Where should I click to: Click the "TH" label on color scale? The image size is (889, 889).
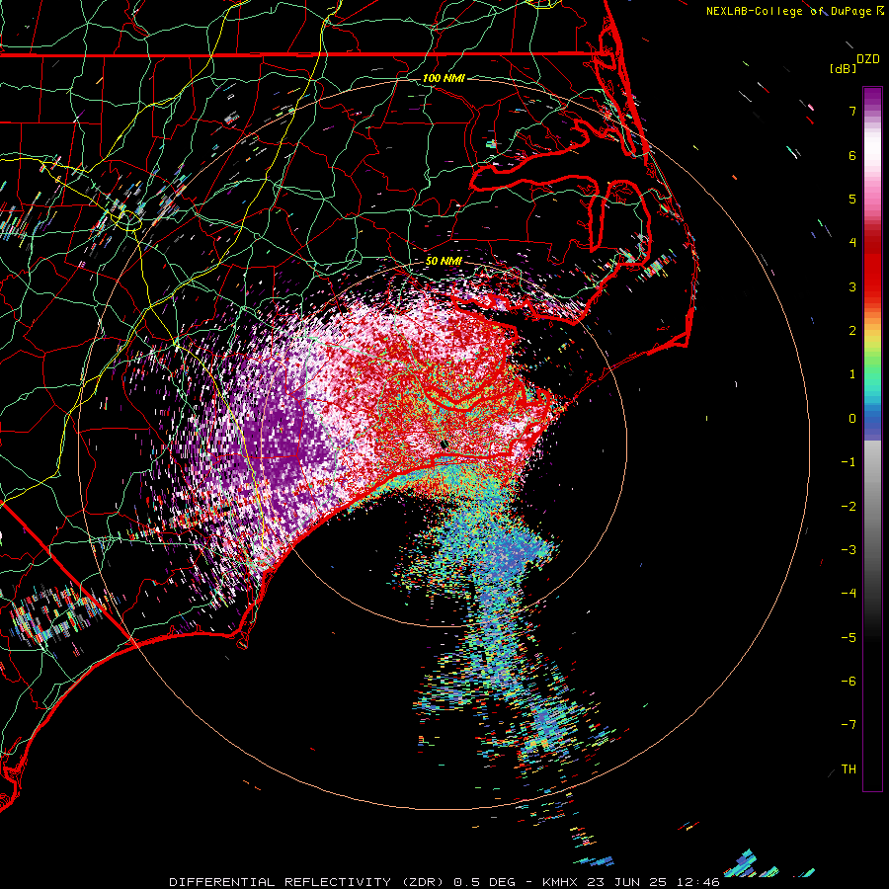[x=849, y=769]
